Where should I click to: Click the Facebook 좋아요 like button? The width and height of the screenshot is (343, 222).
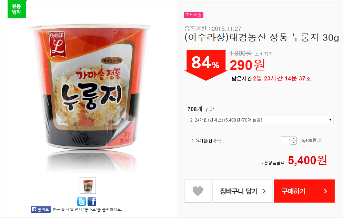[x=41, y=209]
